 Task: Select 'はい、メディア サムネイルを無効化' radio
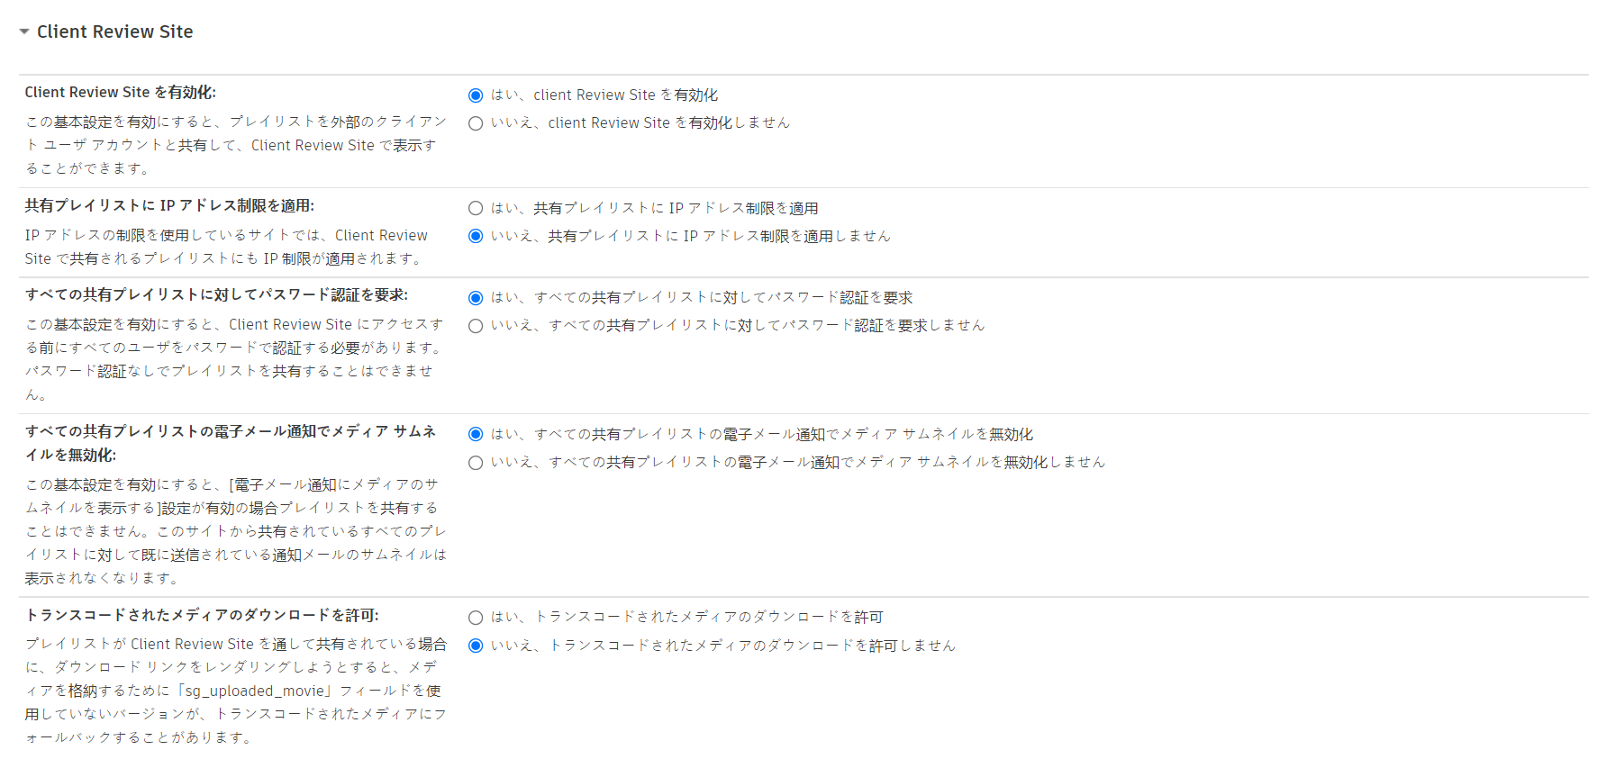point(476,435)
